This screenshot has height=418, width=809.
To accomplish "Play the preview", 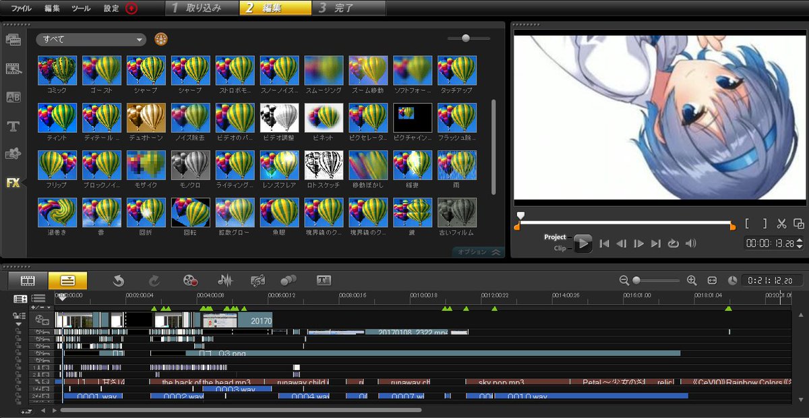I will pyautogui.click(x=582, y=243).
